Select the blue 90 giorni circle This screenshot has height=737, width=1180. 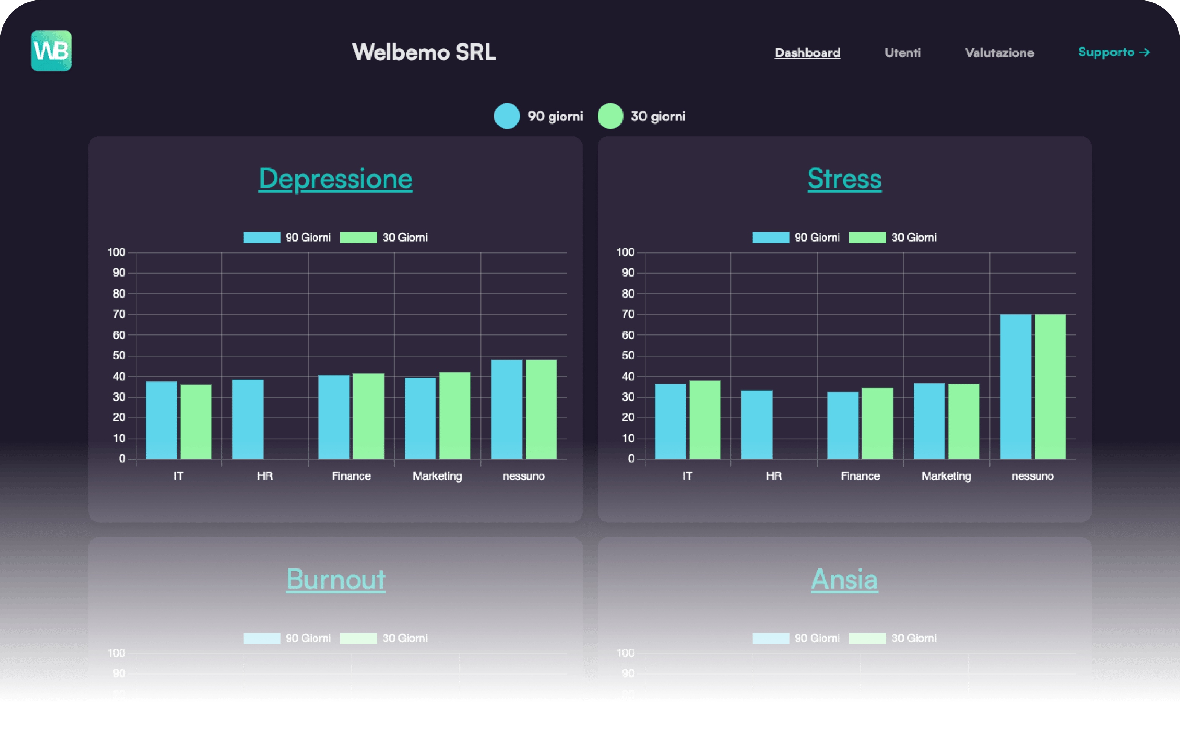point(507,116)
